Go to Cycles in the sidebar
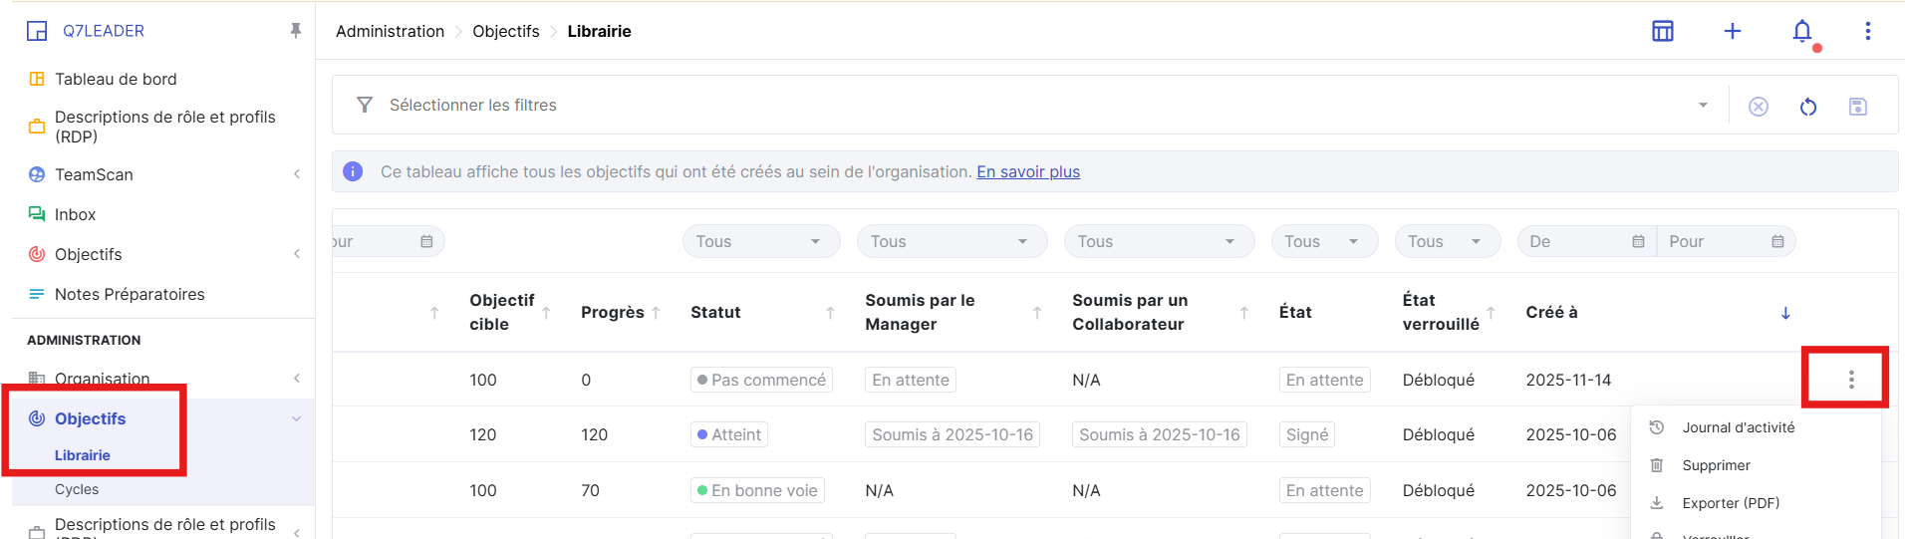 pos(77,489)
